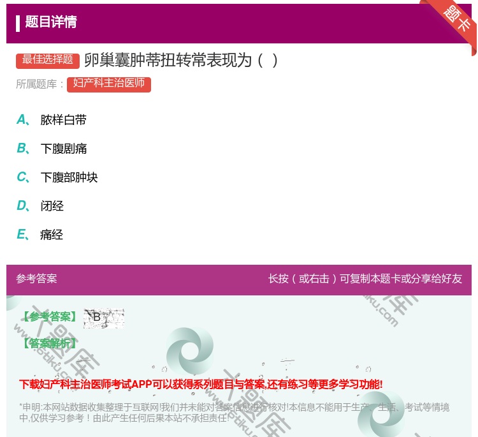The image size is (478, 437).
Task: Select option E 痛经
Action: (40, 235)
